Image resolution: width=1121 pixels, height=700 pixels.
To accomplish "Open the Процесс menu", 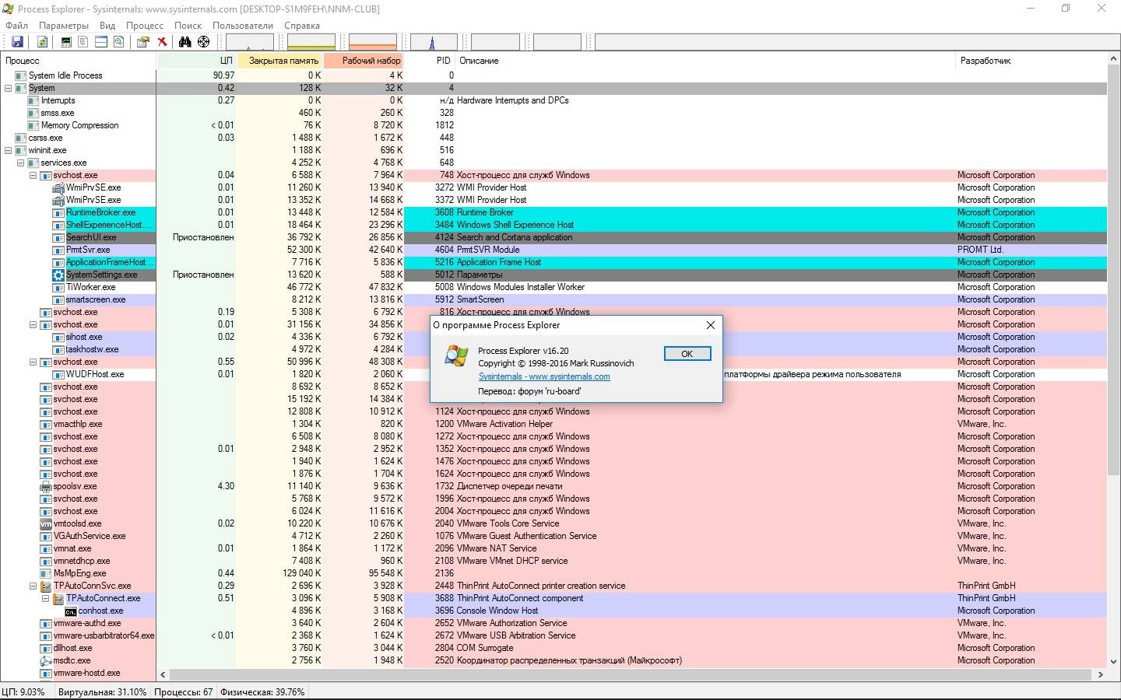I will pyautogui.click(x=145, y=25).
